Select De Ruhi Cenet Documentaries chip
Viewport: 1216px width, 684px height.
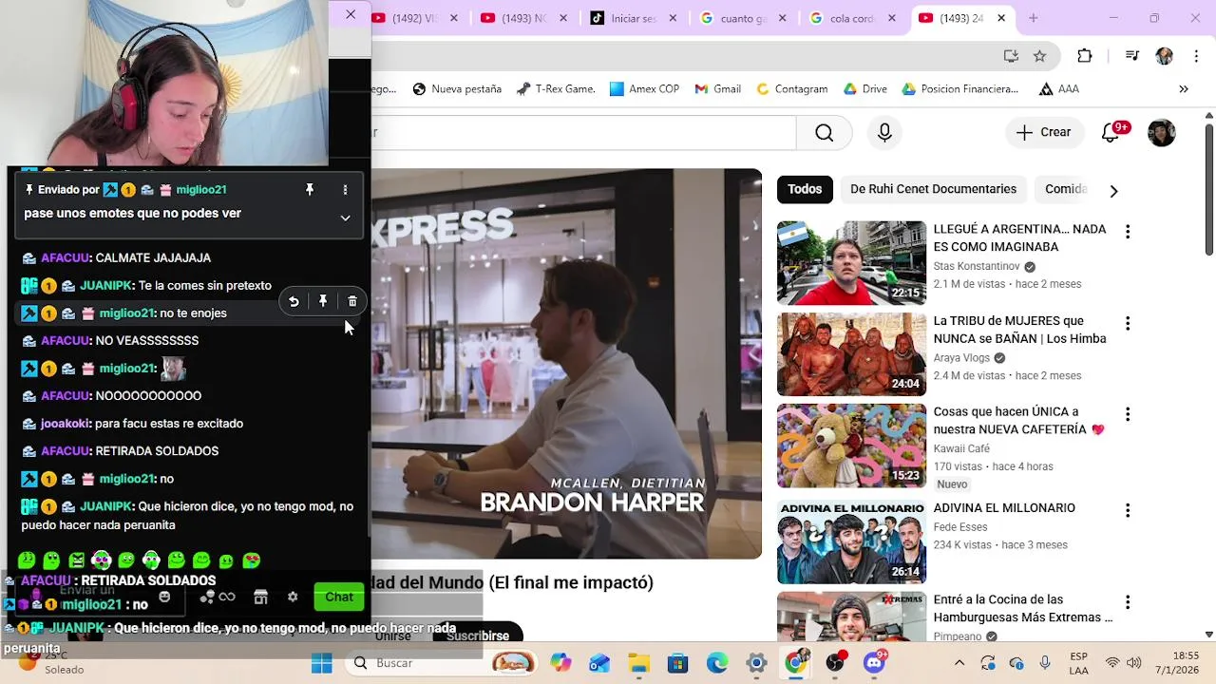pyautogui.click(x=933, y=189)
